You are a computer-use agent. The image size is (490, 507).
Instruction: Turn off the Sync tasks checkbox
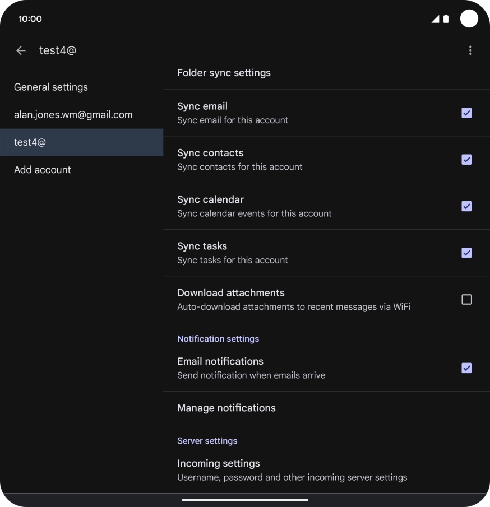click(x=466, y=253)
